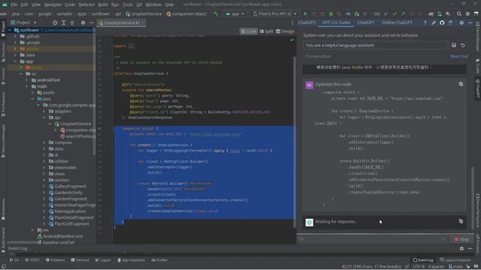Open Layout Inspector in bottom bar

[x=455, y=260]
